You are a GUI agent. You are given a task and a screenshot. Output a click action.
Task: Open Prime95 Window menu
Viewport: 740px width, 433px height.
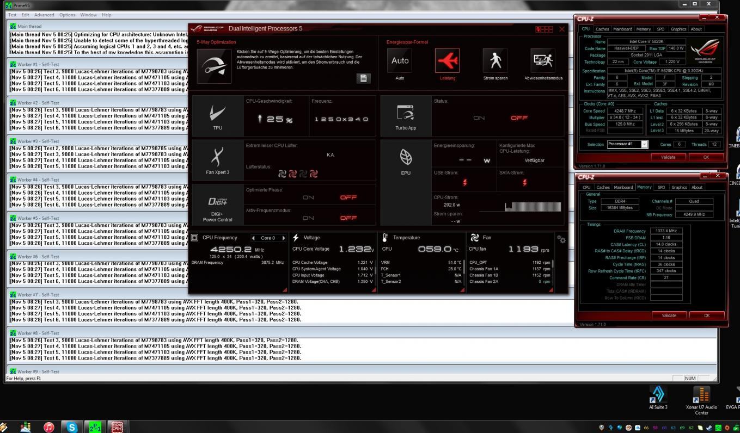tap(88, 15)
